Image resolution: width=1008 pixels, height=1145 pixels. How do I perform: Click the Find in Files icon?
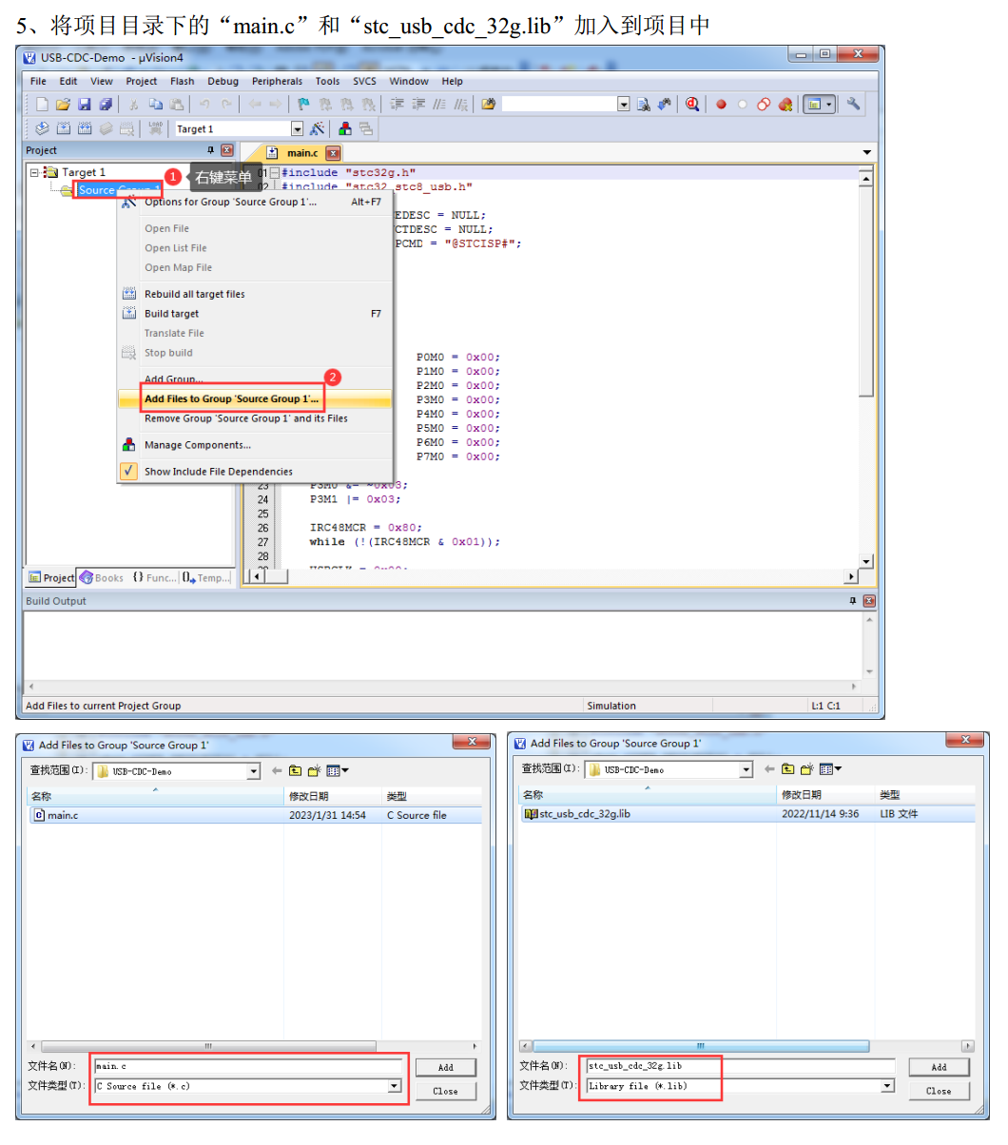tap(488, 105)
